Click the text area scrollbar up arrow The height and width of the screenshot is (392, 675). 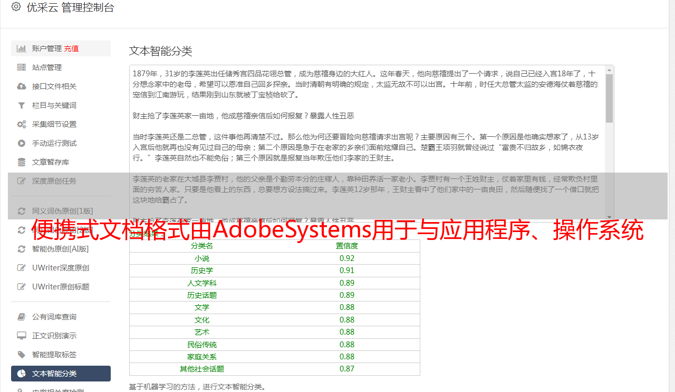tap(610, 69)
